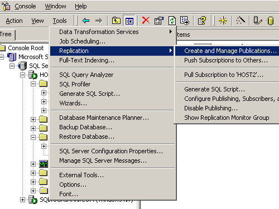Click the Up one level folder icon
The height and width of the screenshot is (209, 279).
[116, 21]
